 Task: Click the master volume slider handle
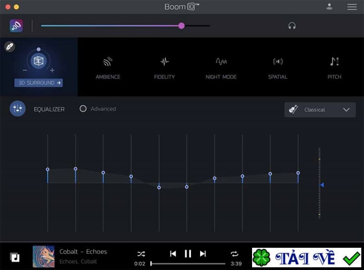(182, 26)
